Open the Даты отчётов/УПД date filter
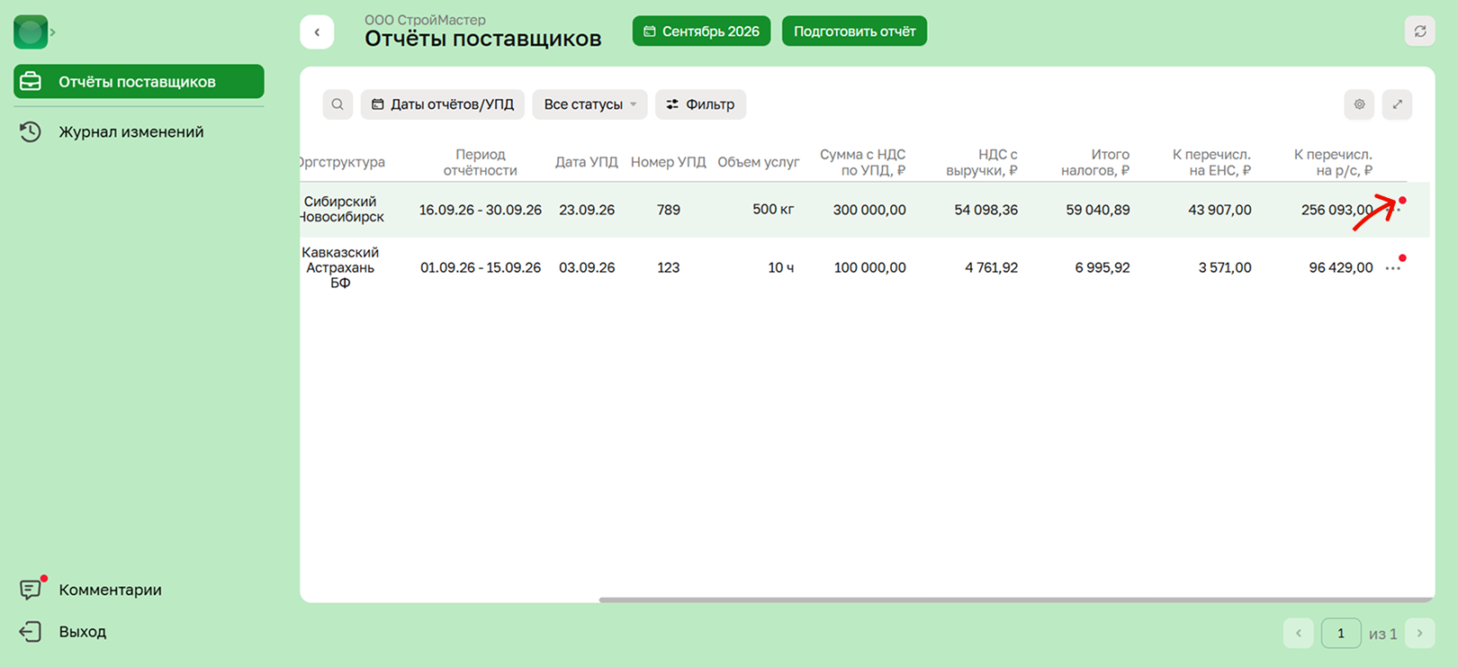 (444, 104)
